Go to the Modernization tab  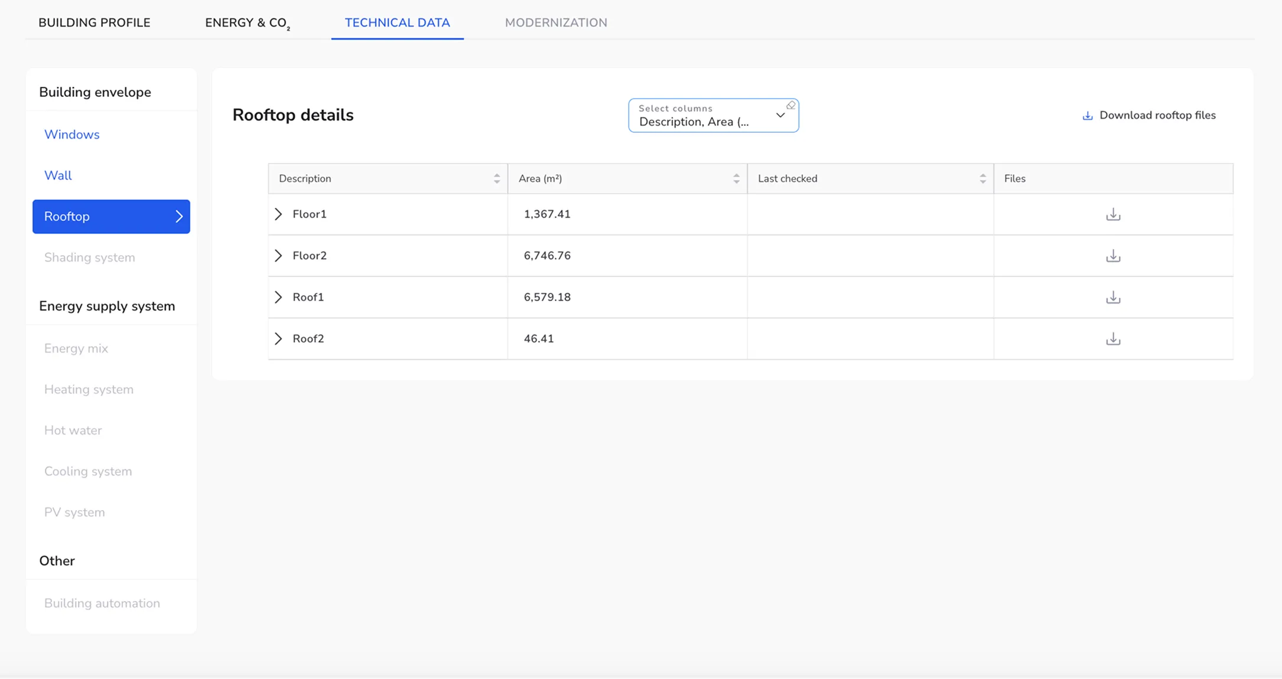click(556, 22)
